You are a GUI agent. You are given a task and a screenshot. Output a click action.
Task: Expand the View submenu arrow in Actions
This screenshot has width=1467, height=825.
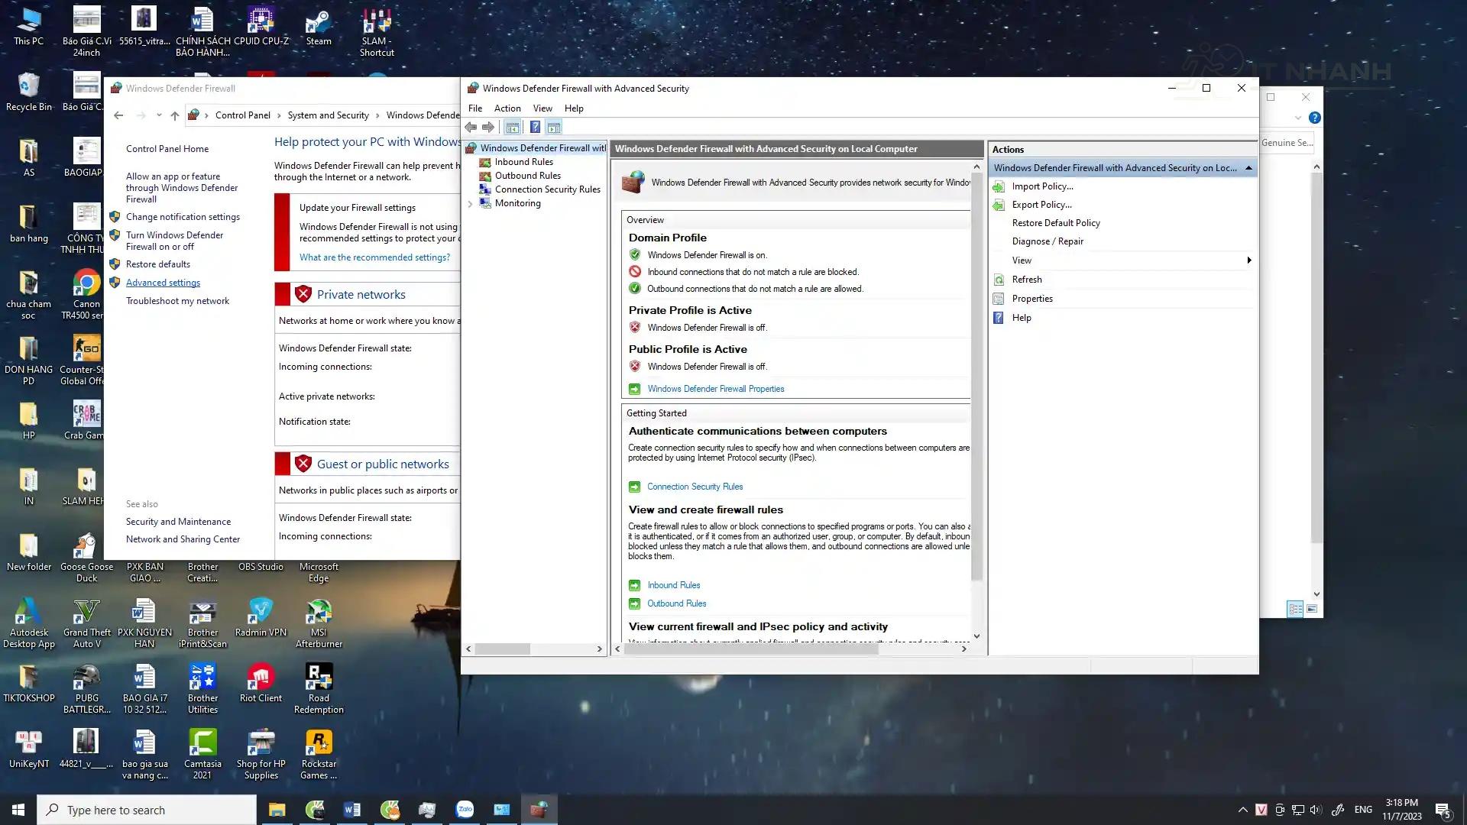tap(1248, 260)
